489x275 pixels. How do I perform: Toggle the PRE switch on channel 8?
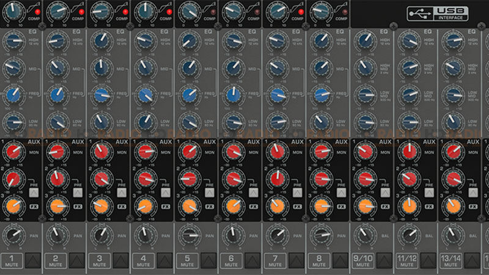point(342,193)
